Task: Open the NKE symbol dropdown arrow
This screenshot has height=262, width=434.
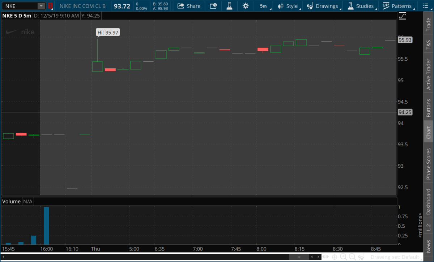Action: (41, 6)
